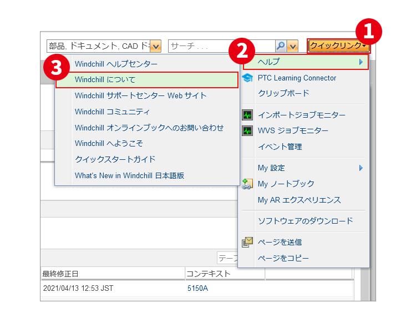Select ヘルプ menu item
This screenshot has height=333, width=416.
[306, 62]
